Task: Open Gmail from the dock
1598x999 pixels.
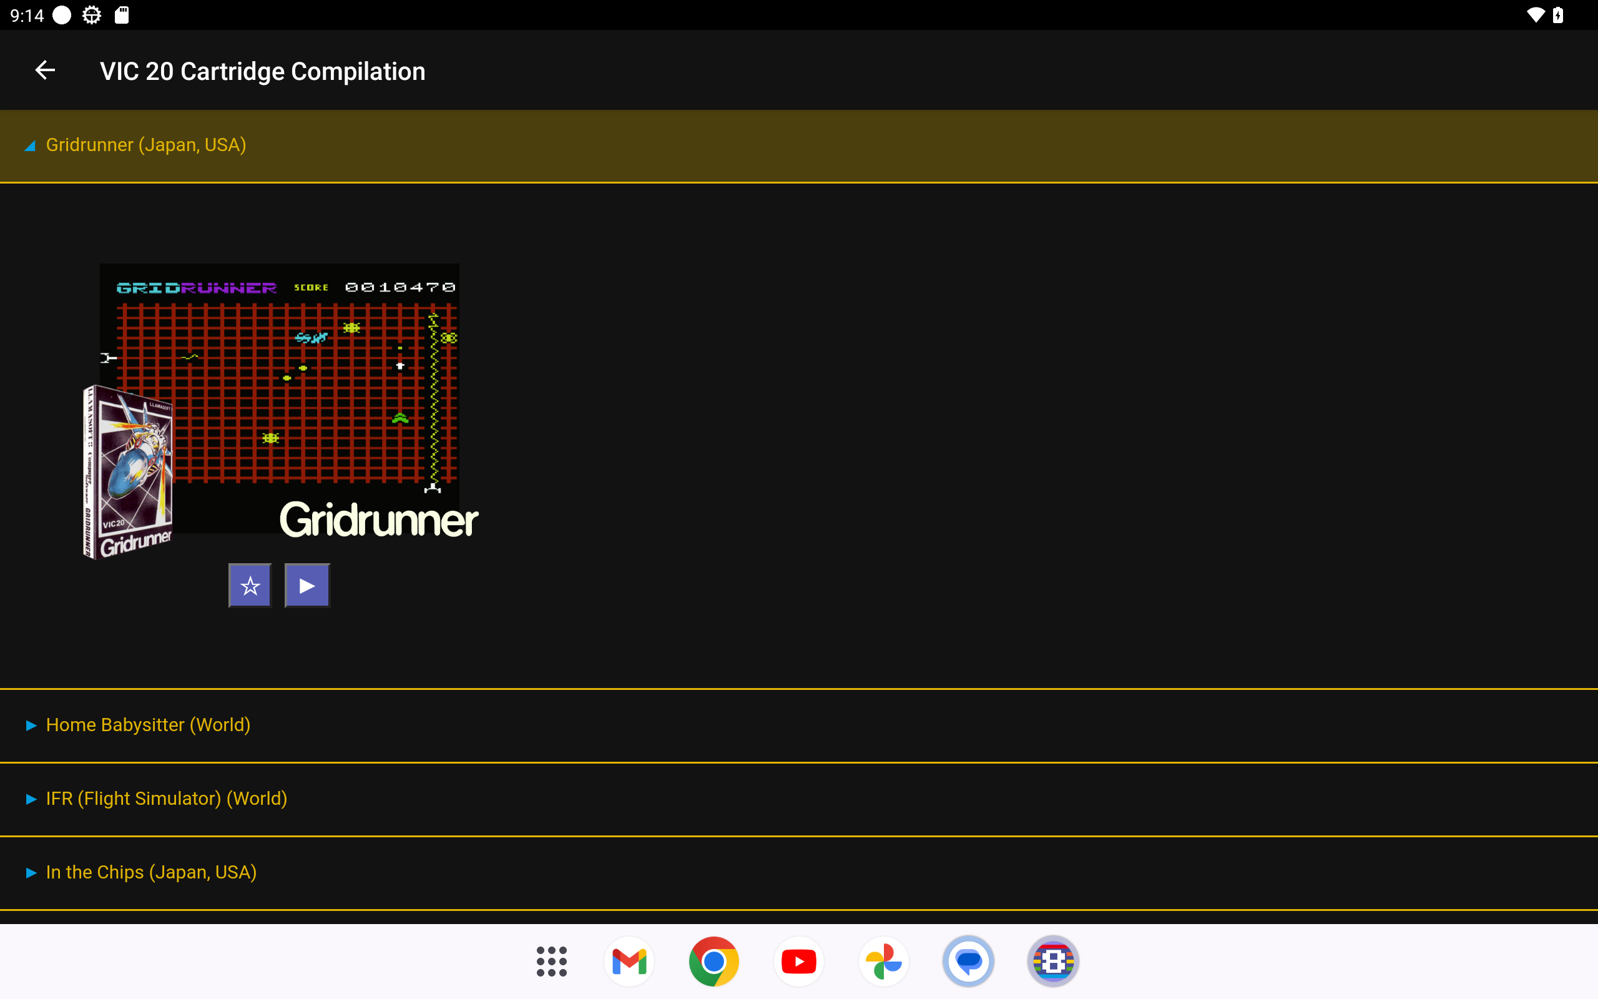Action: (x=629, y=962)
